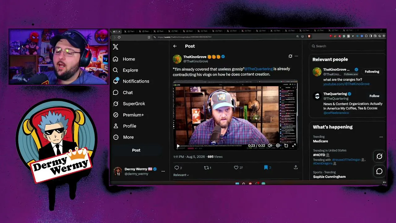Open the Brave Shields icon
Screen dimensions: 396x223
309,37
